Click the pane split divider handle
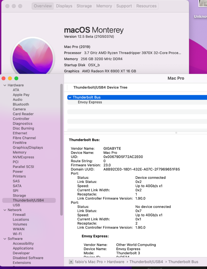Screen dimensions: 207x269 pos(176,133)
